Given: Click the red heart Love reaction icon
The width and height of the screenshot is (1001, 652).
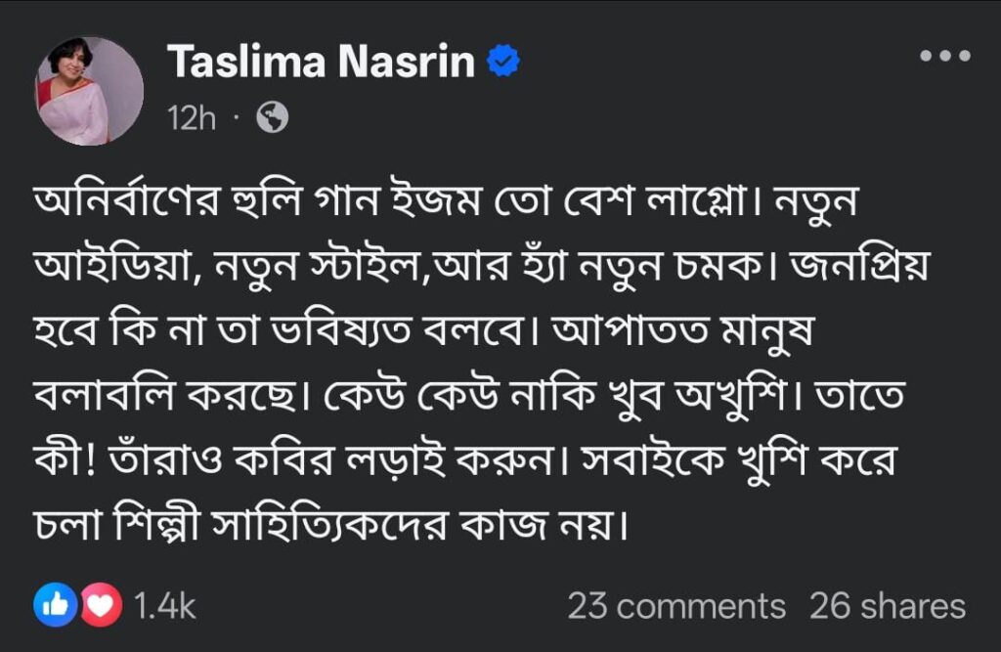Looking at the screenshot, I should pyautogui.click(x=102, y=606).
